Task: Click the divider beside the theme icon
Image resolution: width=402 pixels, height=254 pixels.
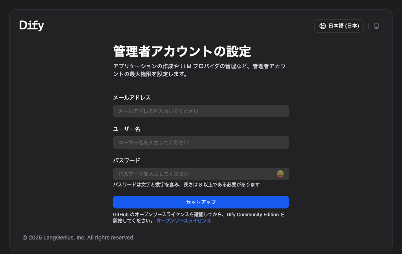Action: pos(368,26)
